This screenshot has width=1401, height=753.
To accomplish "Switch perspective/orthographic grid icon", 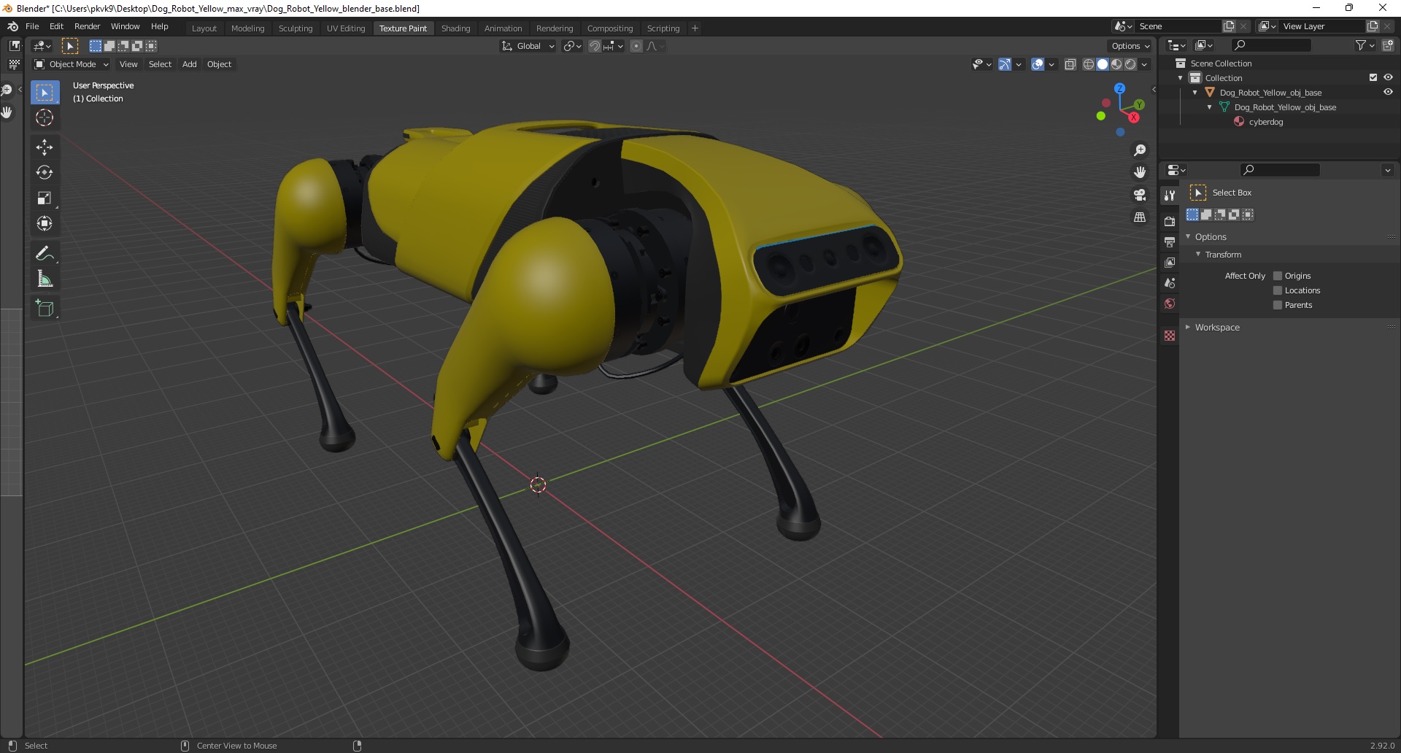I will [1140, 217].
